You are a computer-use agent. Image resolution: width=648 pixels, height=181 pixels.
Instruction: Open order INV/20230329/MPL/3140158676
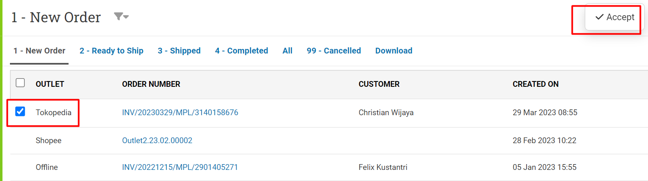pyautogui.click(x=180, y=112)
